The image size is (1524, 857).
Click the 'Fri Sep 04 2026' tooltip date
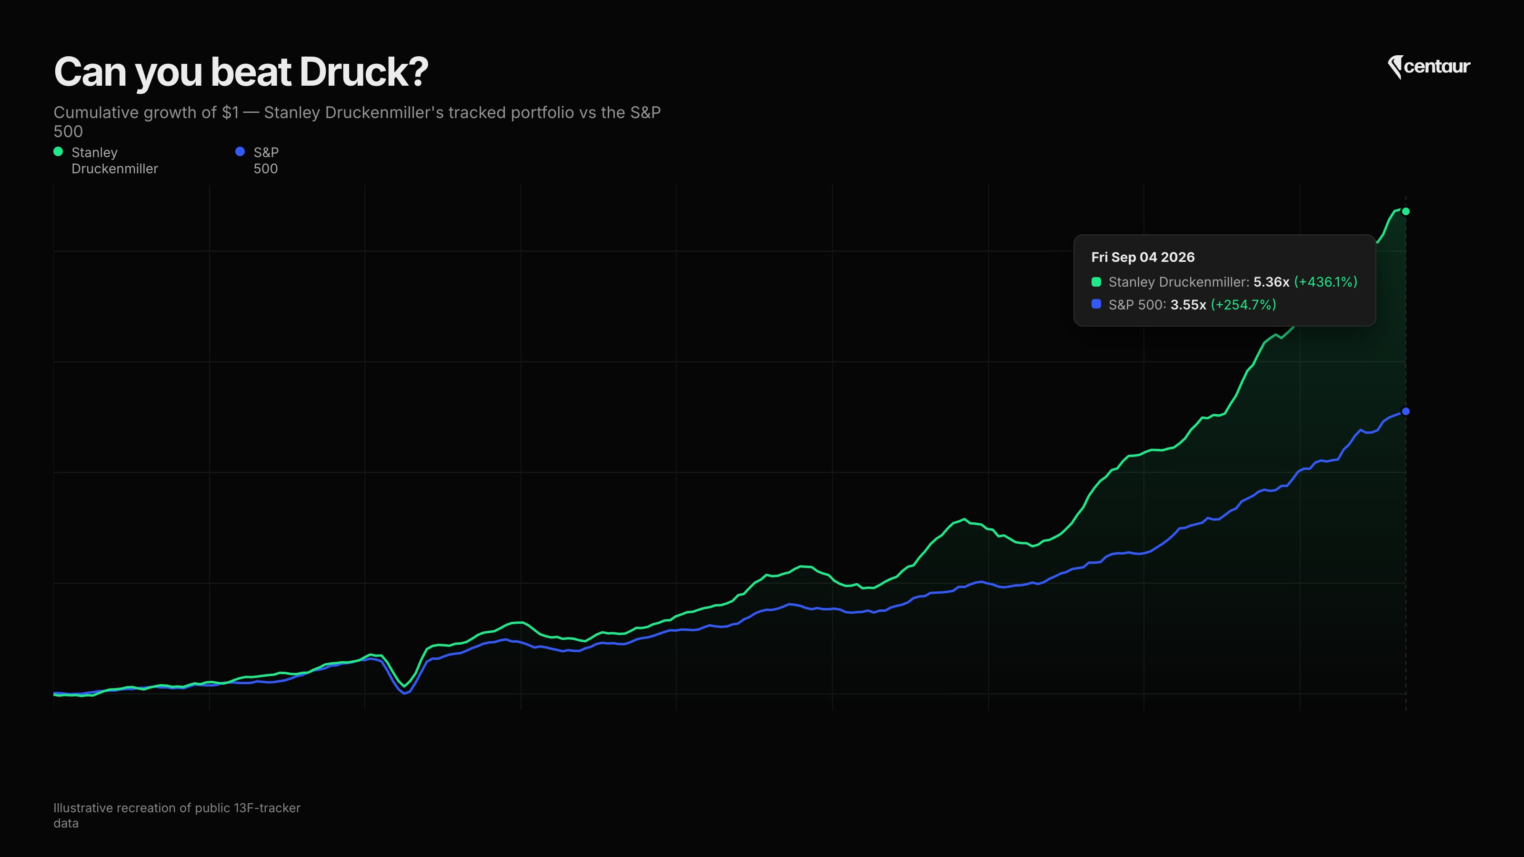click(1143, 257)
